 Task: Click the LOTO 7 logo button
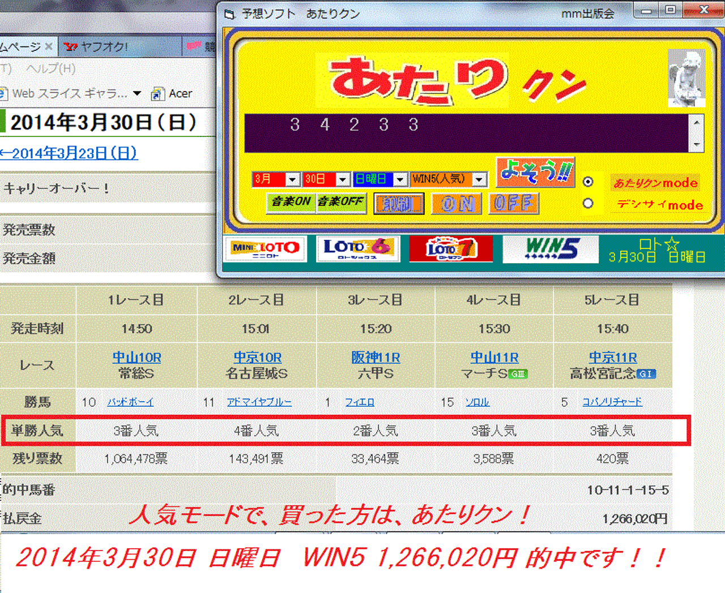[x=451, y=248]
